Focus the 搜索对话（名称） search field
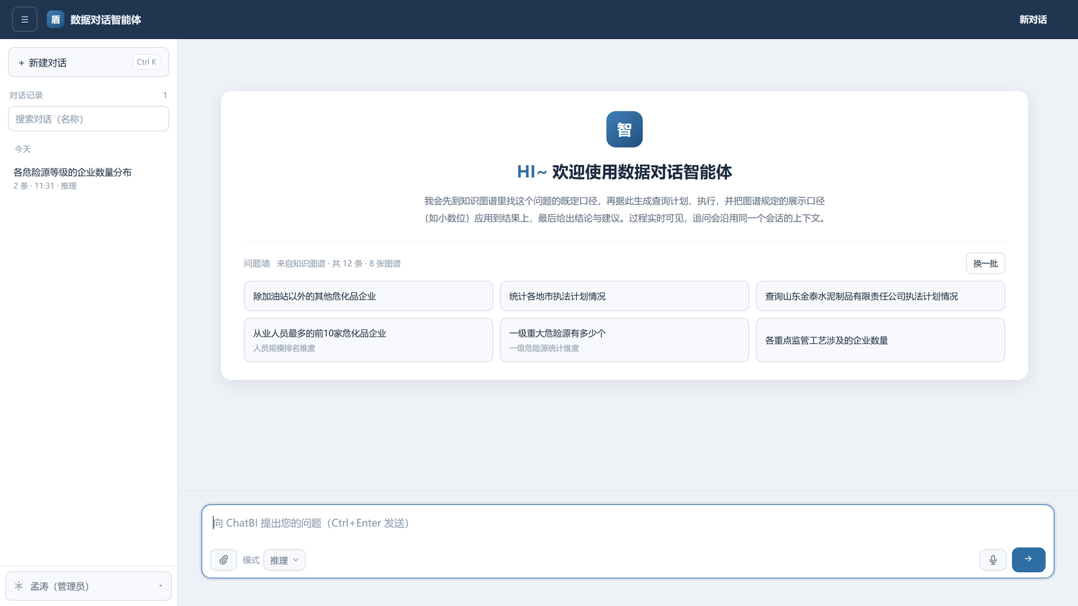 click(88, 119)
